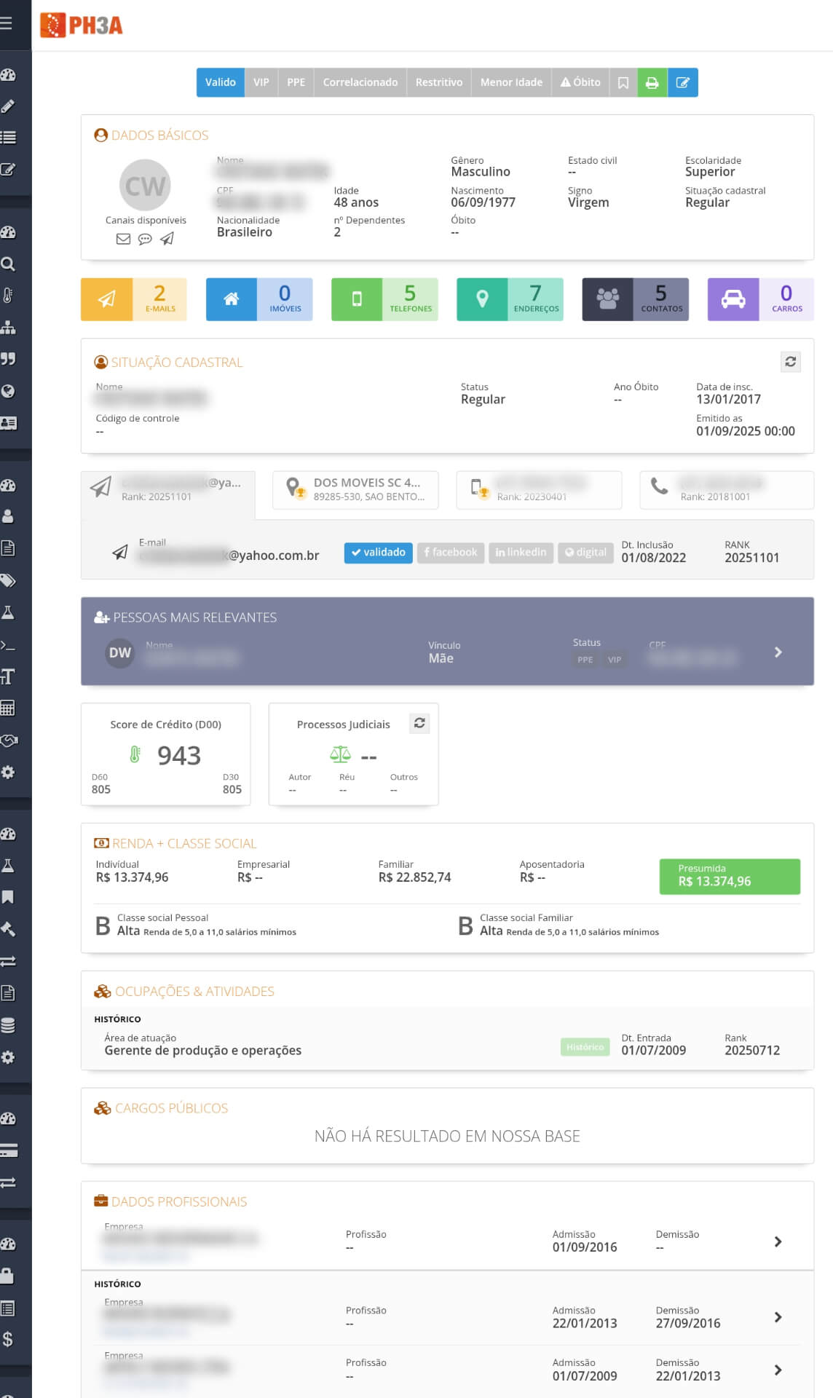This screenshot has height=1398, width=833.
Task: Click the gavel icon in the sidebar
Action: pos(8,929)
